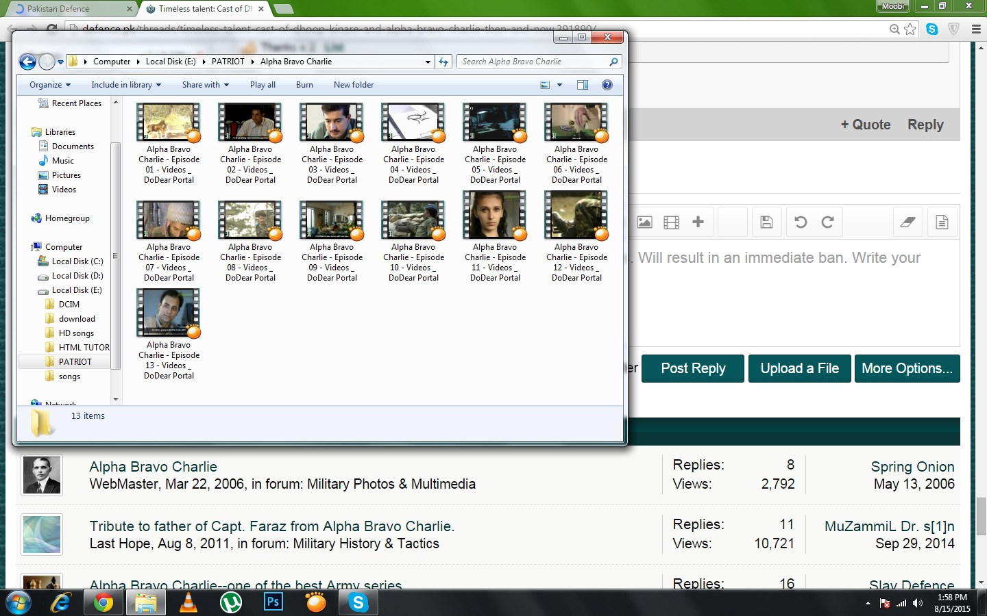987x616 pixels.
Task: Select Episode 08 video file
Action: pos(250,242)
